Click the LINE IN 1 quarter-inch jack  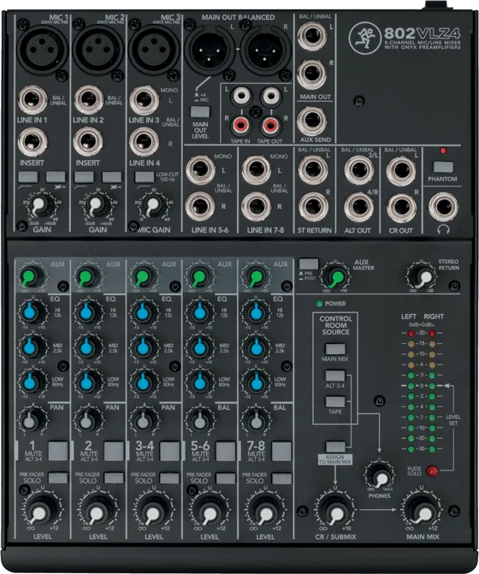[33, 100]
